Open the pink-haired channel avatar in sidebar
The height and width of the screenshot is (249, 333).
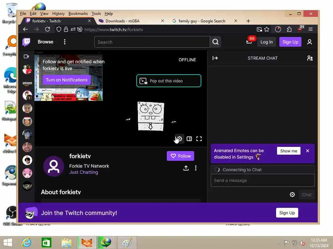[x=27, y=173]
